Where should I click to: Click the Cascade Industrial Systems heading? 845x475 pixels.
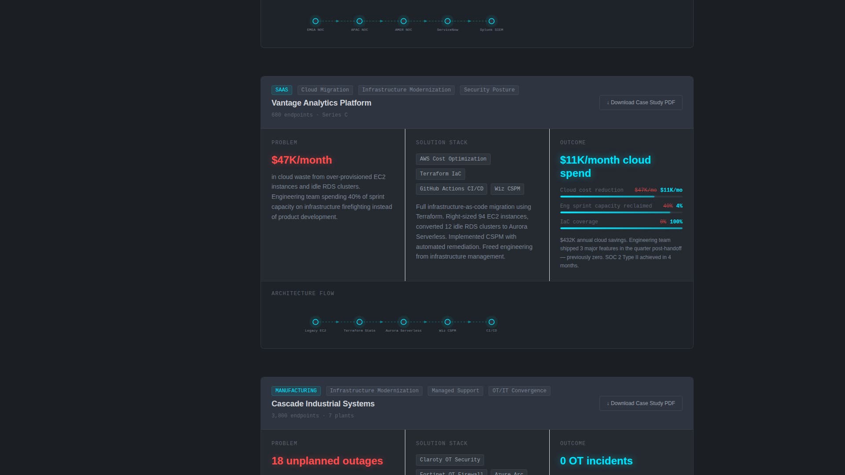click(323, 404)
